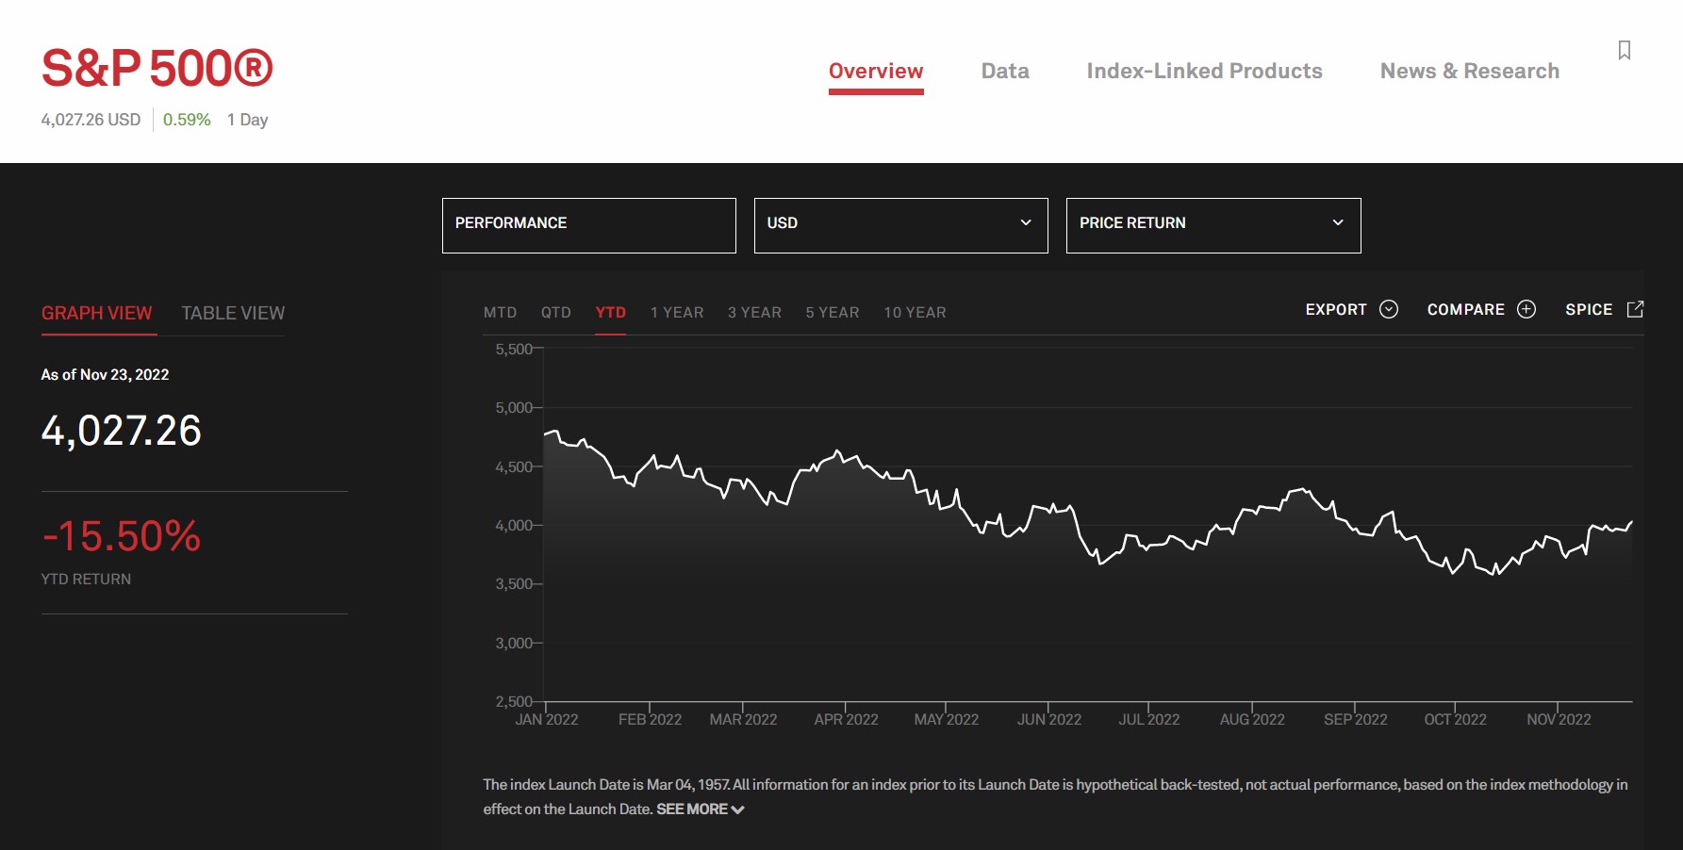Open the Price Return dropdown
The height and width of the screenshot is (850, 1683).
pos(1213,225)
